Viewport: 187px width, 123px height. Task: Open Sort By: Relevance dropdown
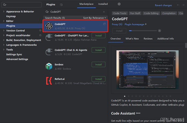[95, 18]
